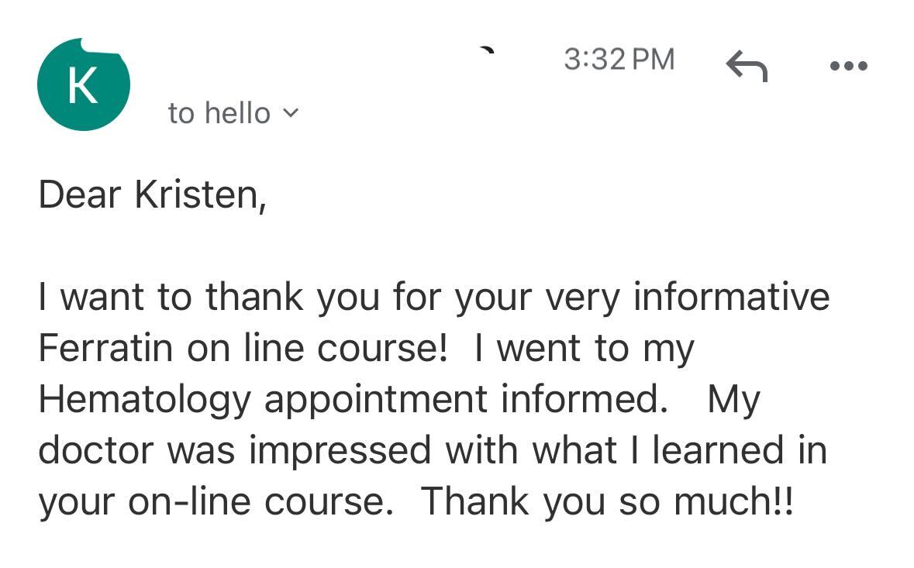914x568 pixels.
Task: Select the word "Hematology" in the email
Action: coord(144,401)
